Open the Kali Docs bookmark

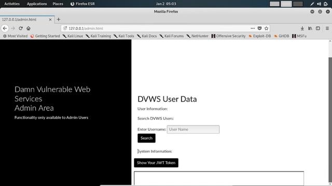(x=147, y=36)
